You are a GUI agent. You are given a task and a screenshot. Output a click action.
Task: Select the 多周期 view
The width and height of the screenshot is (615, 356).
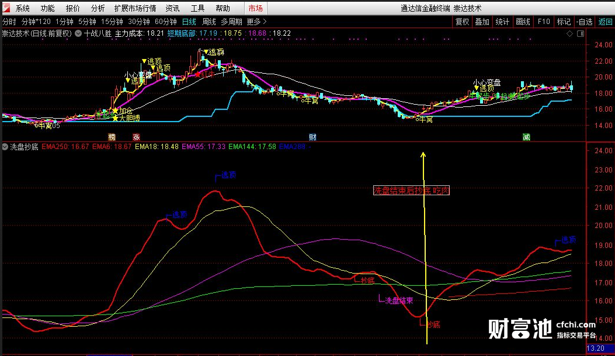231,22
